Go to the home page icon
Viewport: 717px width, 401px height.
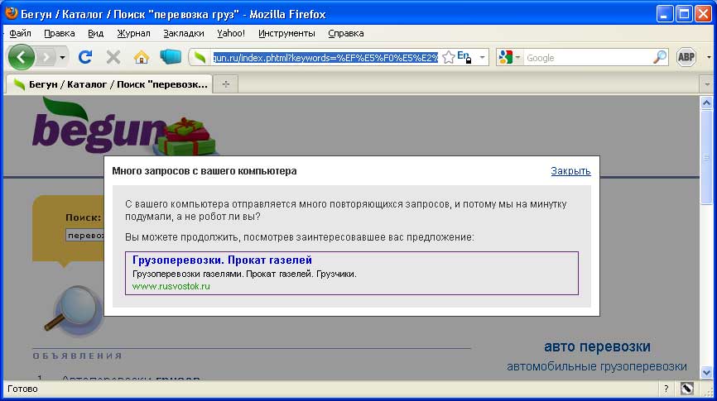(142, 57)
